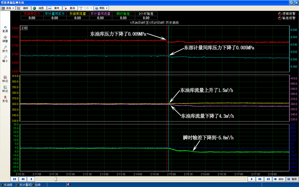Jump to the start of the timeline
The height and width of the screenshot is (187, 299).
point(15,179)
